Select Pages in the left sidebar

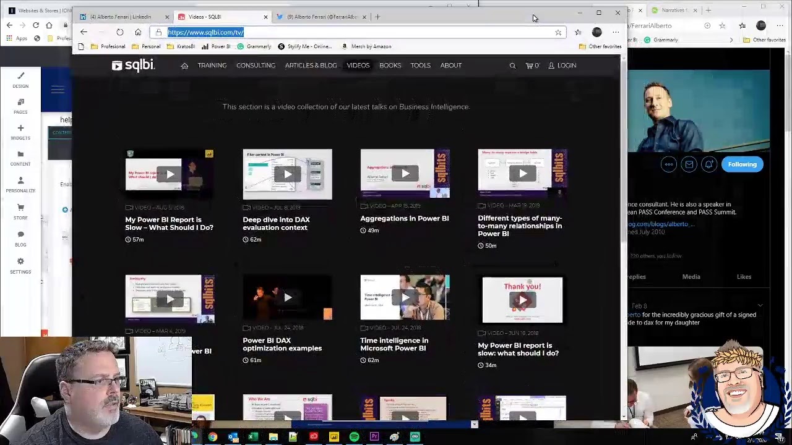pos(20,106)
